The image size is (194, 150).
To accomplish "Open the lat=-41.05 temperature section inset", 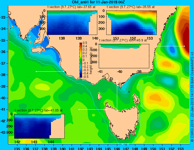I will (40, 126).
